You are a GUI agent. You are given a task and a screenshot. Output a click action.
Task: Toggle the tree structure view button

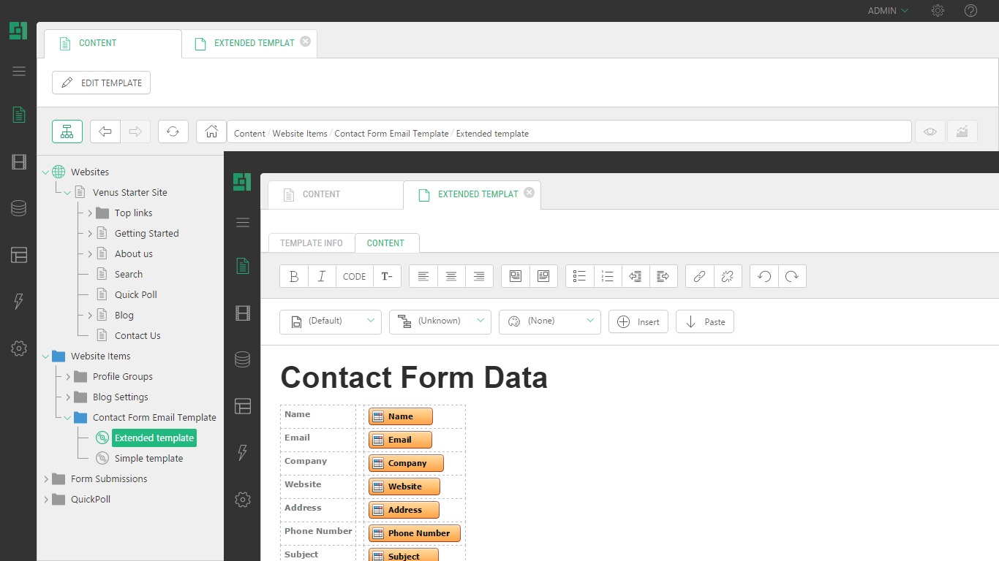[x=67, y=131]
